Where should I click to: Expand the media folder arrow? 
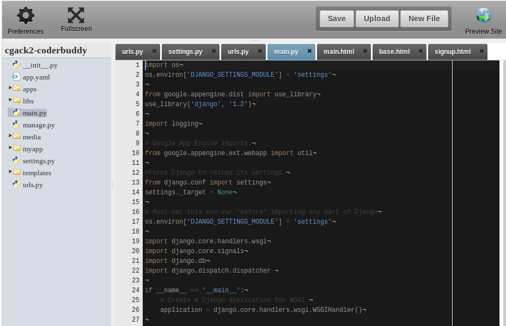[10, 136]
